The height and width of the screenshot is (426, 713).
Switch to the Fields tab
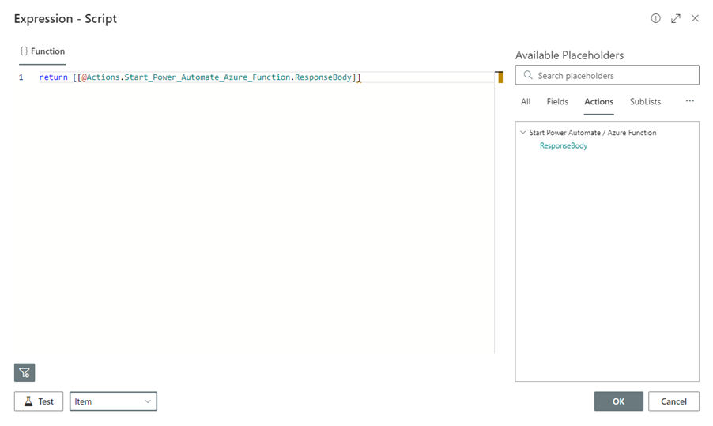557,101
